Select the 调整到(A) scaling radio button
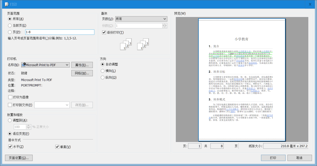This screenshot has height=166, width=317. tap(10, 120)
